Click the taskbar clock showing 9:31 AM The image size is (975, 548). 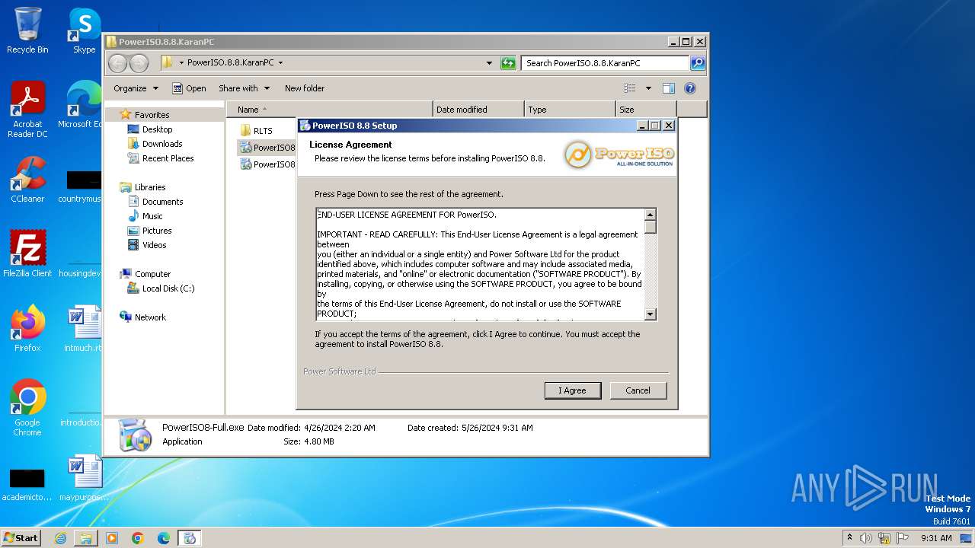coord(936,538)
